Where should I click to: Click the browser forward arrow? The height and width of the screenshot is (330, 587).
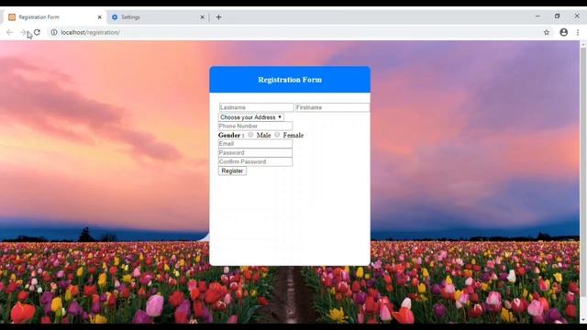coord(22,33)
